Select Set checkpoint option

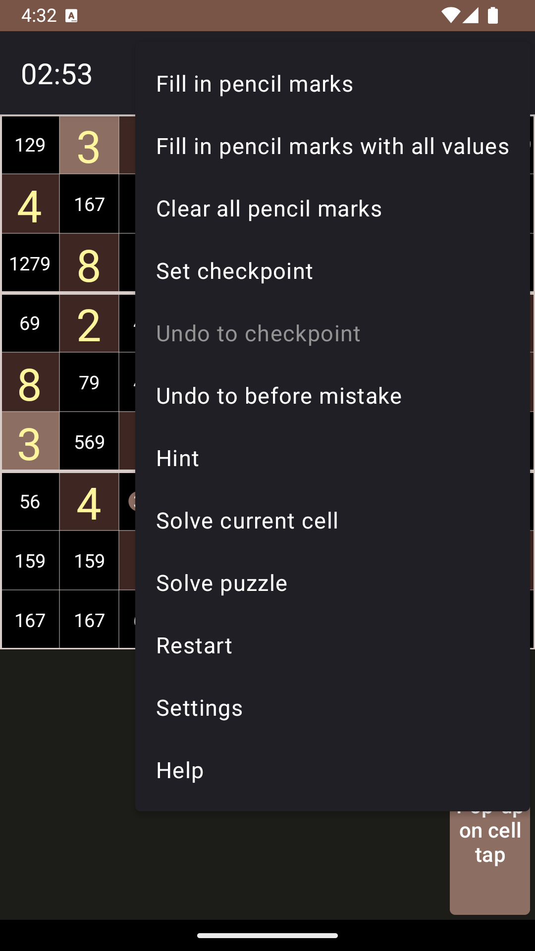click(234, 271)
